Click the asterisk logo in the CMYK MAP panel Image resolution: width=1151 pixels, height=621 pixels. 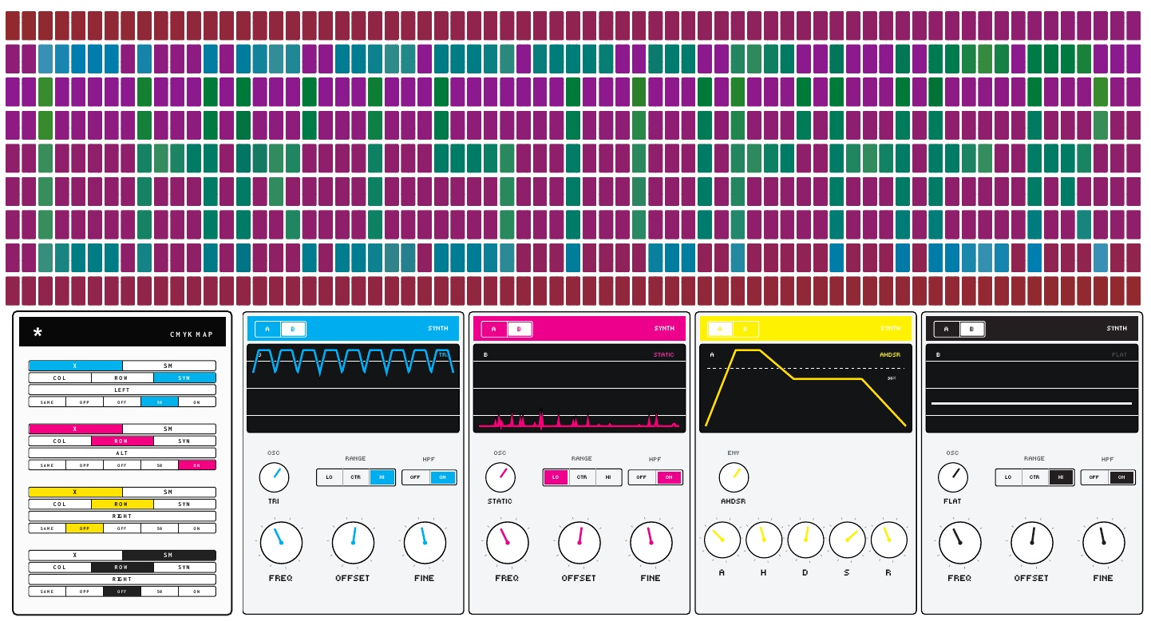pyautogui.click(x=38, y=333)
